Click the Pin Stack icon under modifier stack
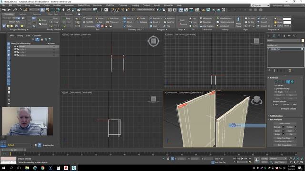Screen dimensions: 305x171 pyautogui.click(x=269, y=71)
